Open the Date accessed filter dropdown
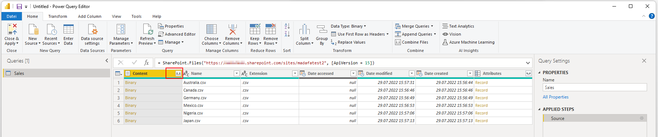This screenshot has width=658, height=137. click(353, 73)
